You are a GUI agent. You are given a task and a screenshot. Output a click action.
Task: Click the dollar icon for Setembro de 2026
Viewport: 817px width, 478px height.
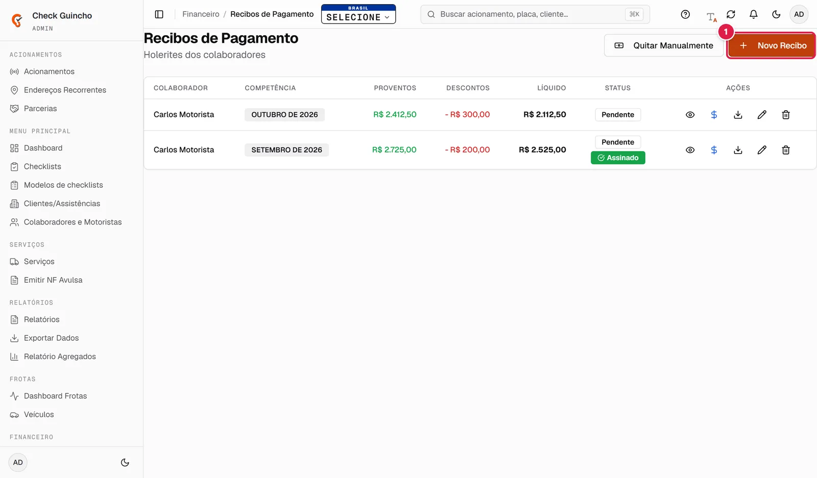coord(714,150)
